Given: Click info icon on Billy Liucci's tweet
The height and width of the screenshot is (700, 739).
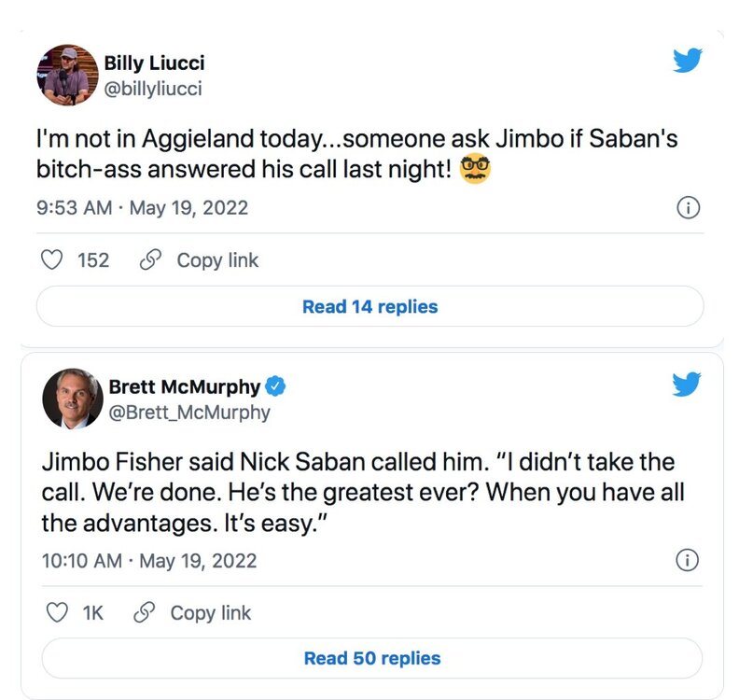Looking at the screenshot, I should [687, 209].
